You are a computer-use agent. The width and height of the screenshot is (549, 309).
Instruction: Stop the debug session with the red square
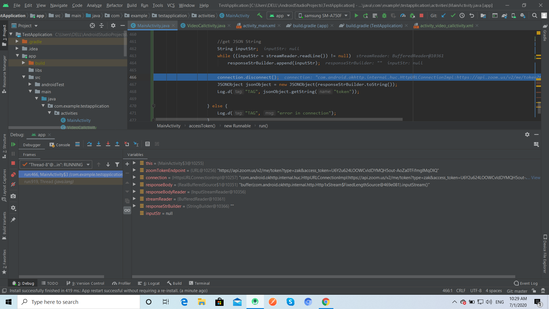[13, 163]
